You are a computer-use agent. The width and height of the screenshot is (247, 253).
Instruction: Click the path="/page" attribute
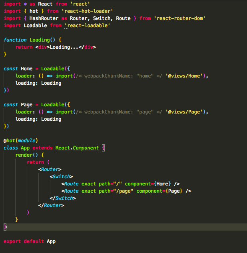click(116, 191)
